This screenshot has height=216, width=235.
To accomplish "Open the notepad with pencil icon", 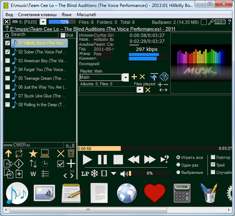I will (71, 193).
